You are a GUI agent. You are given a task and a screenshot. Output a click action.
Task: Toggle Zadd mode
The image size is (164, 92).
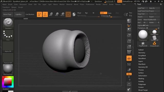click(104, 13)
